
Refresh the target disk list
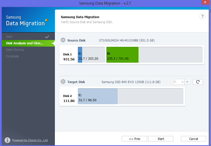(x=198, y=82)
